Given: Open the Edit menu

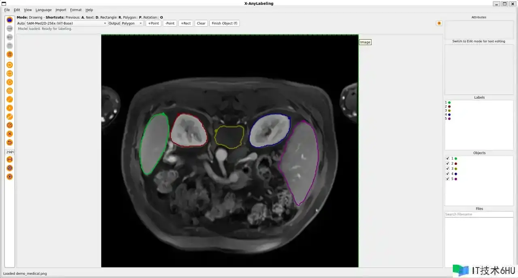Looking at the screenshot, I should tap(17, 10).
